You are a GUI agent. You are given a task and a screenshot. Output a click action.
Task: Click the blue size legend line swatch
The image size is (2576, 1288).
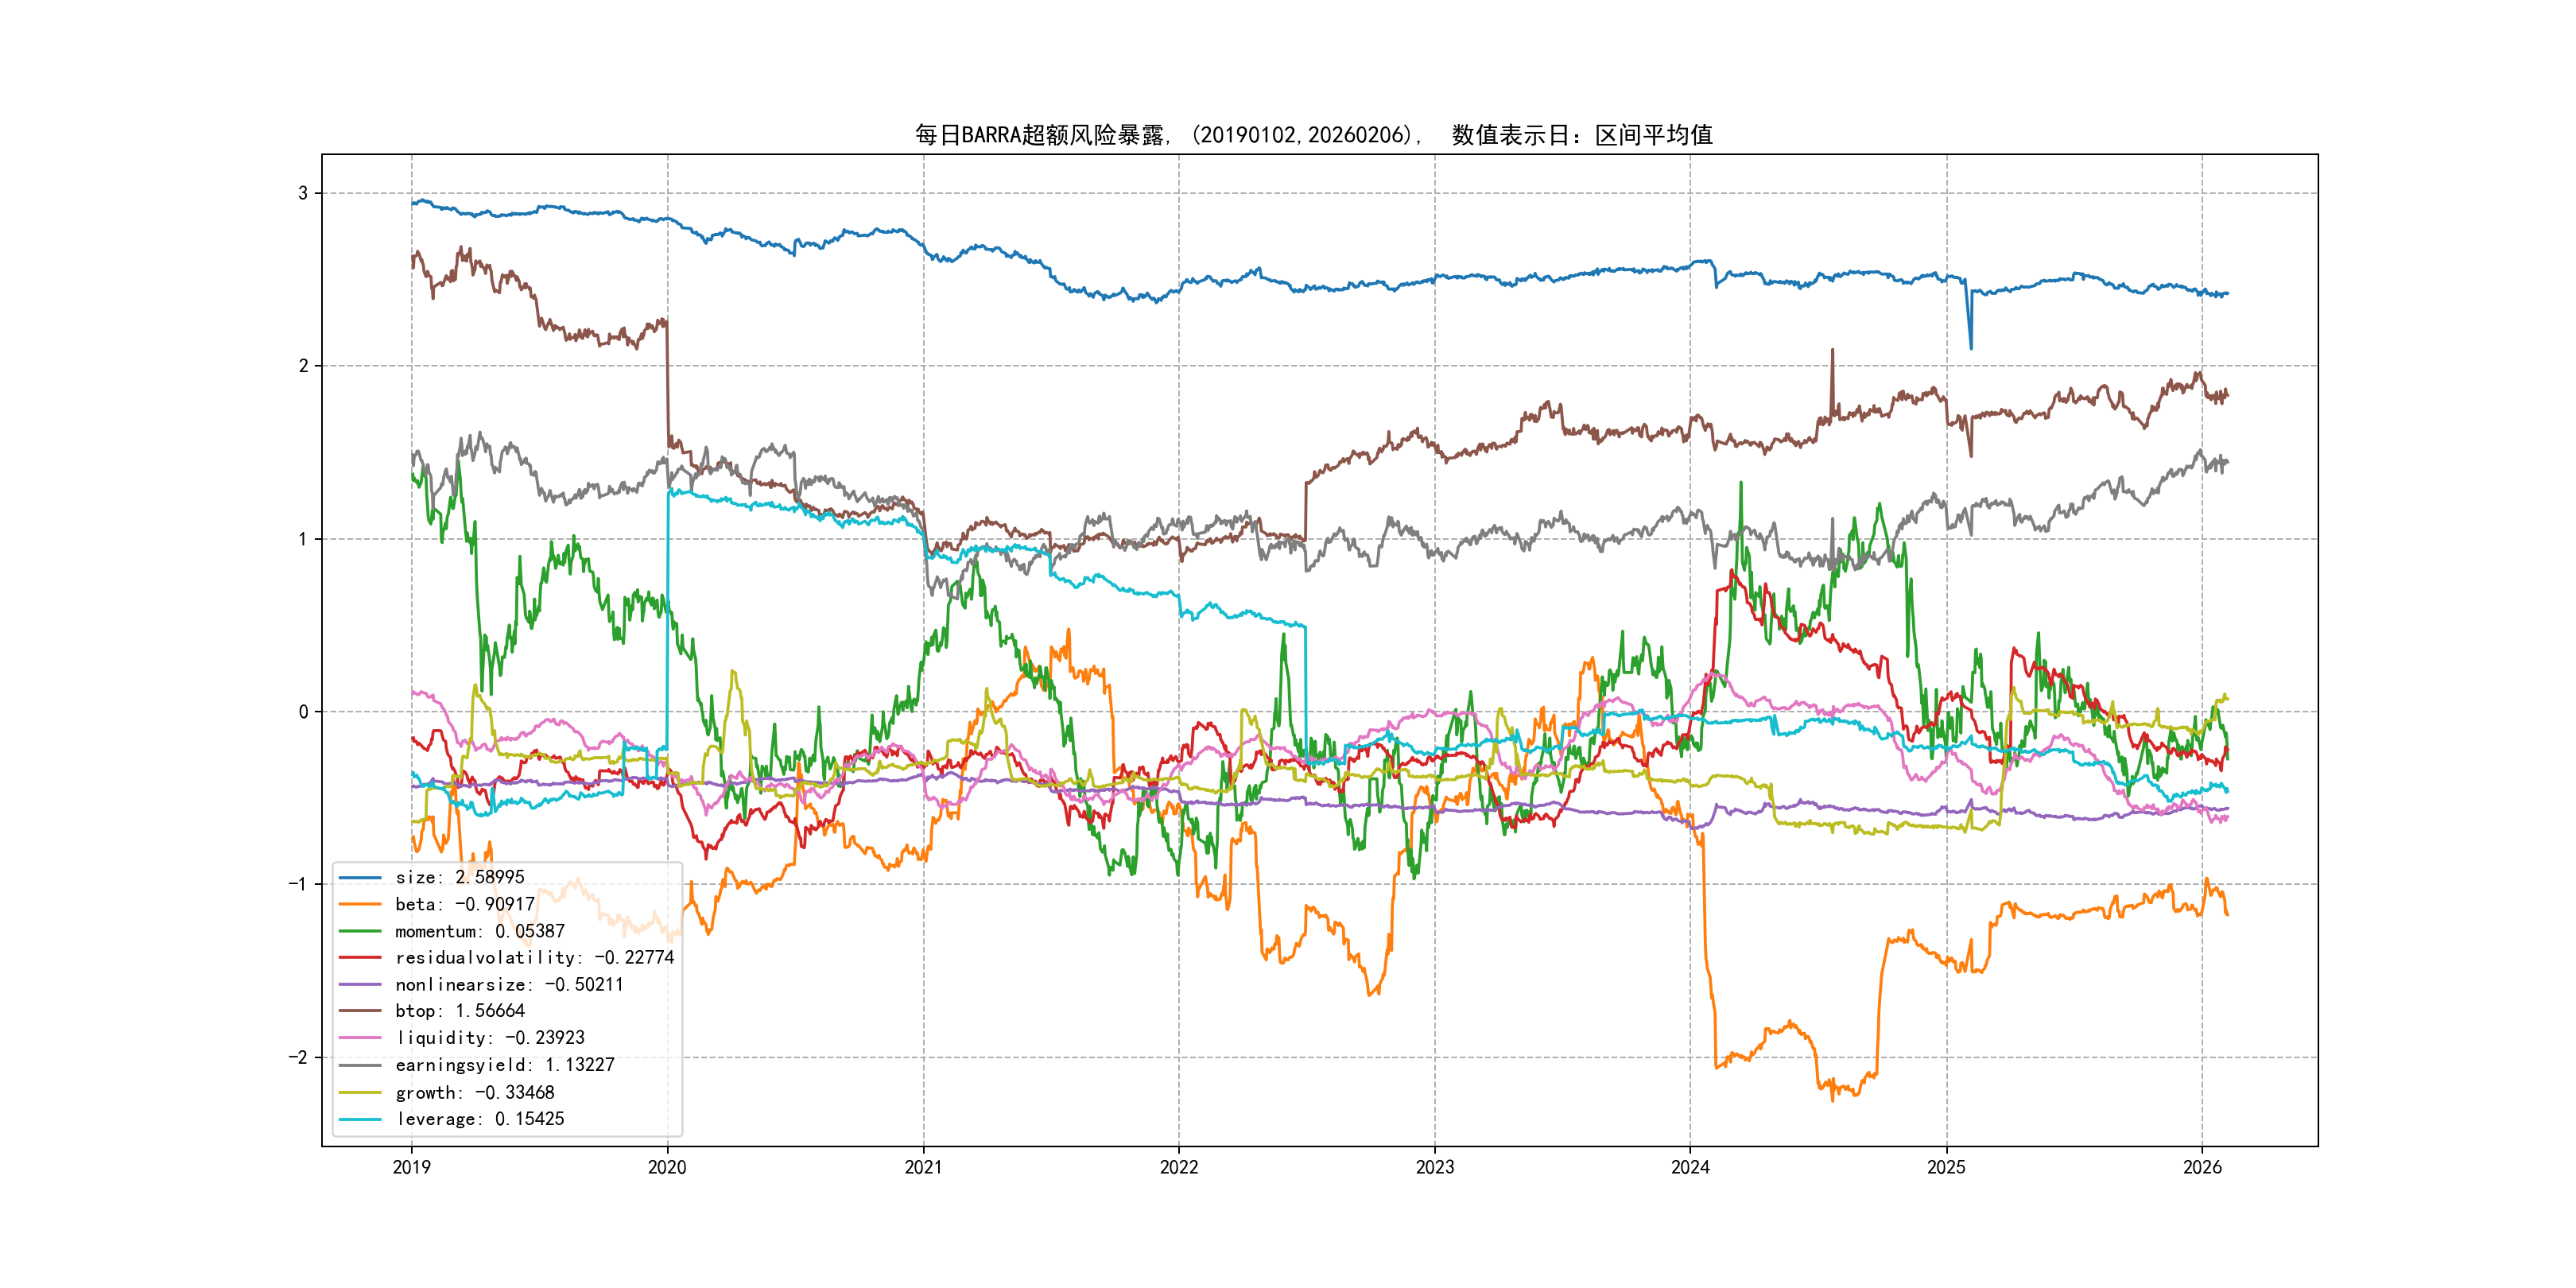click(x=360, y=877)
